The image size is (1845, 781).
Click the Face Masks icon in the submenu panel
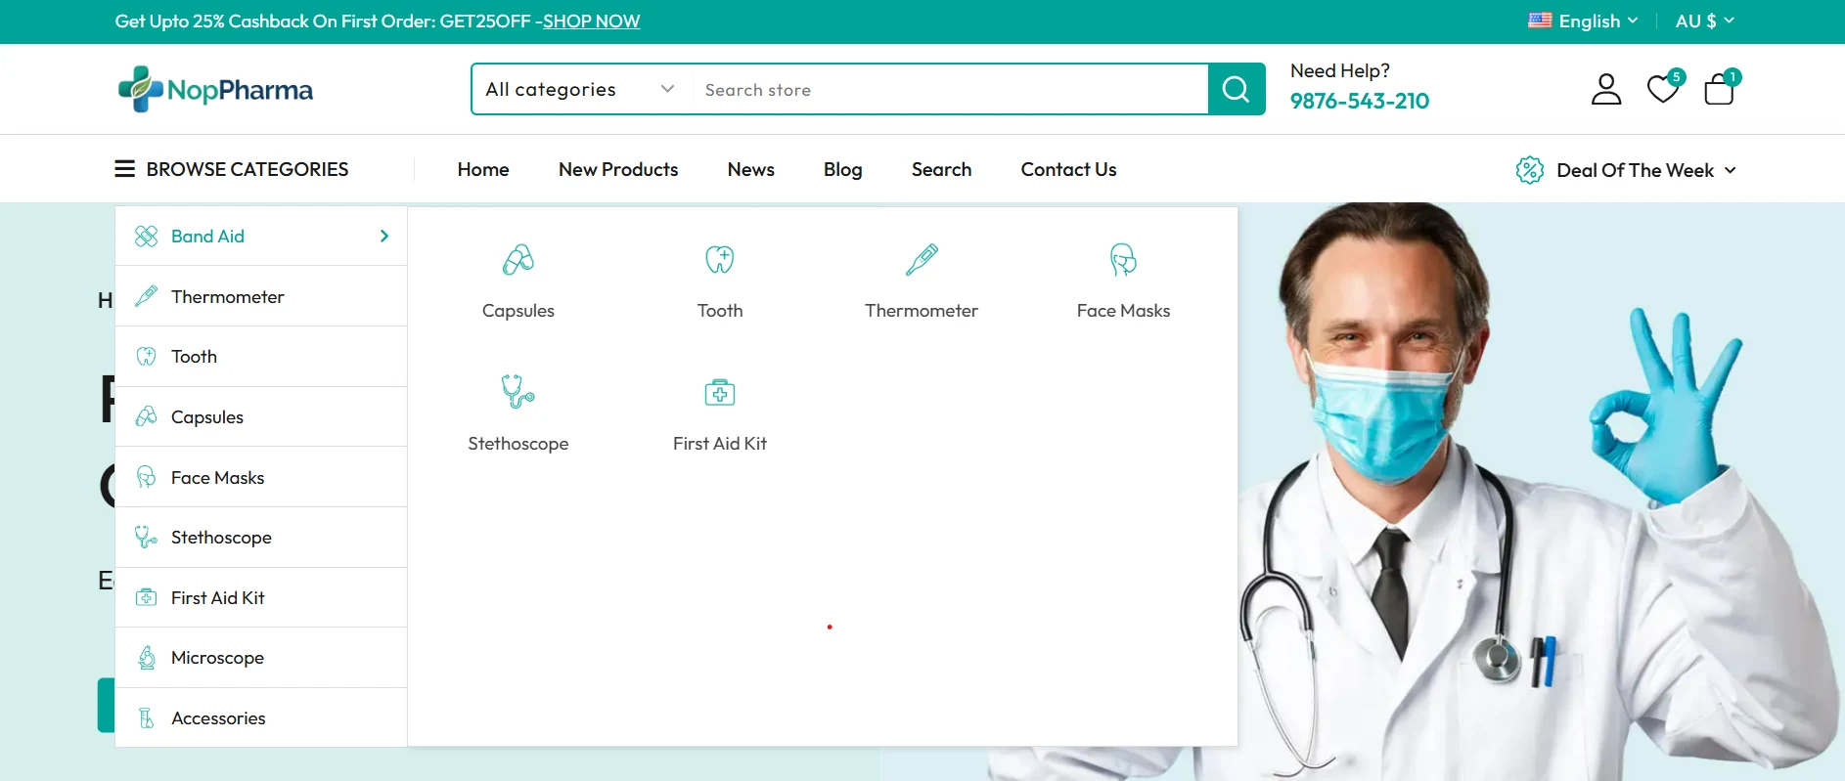(x=1123, y=260)
